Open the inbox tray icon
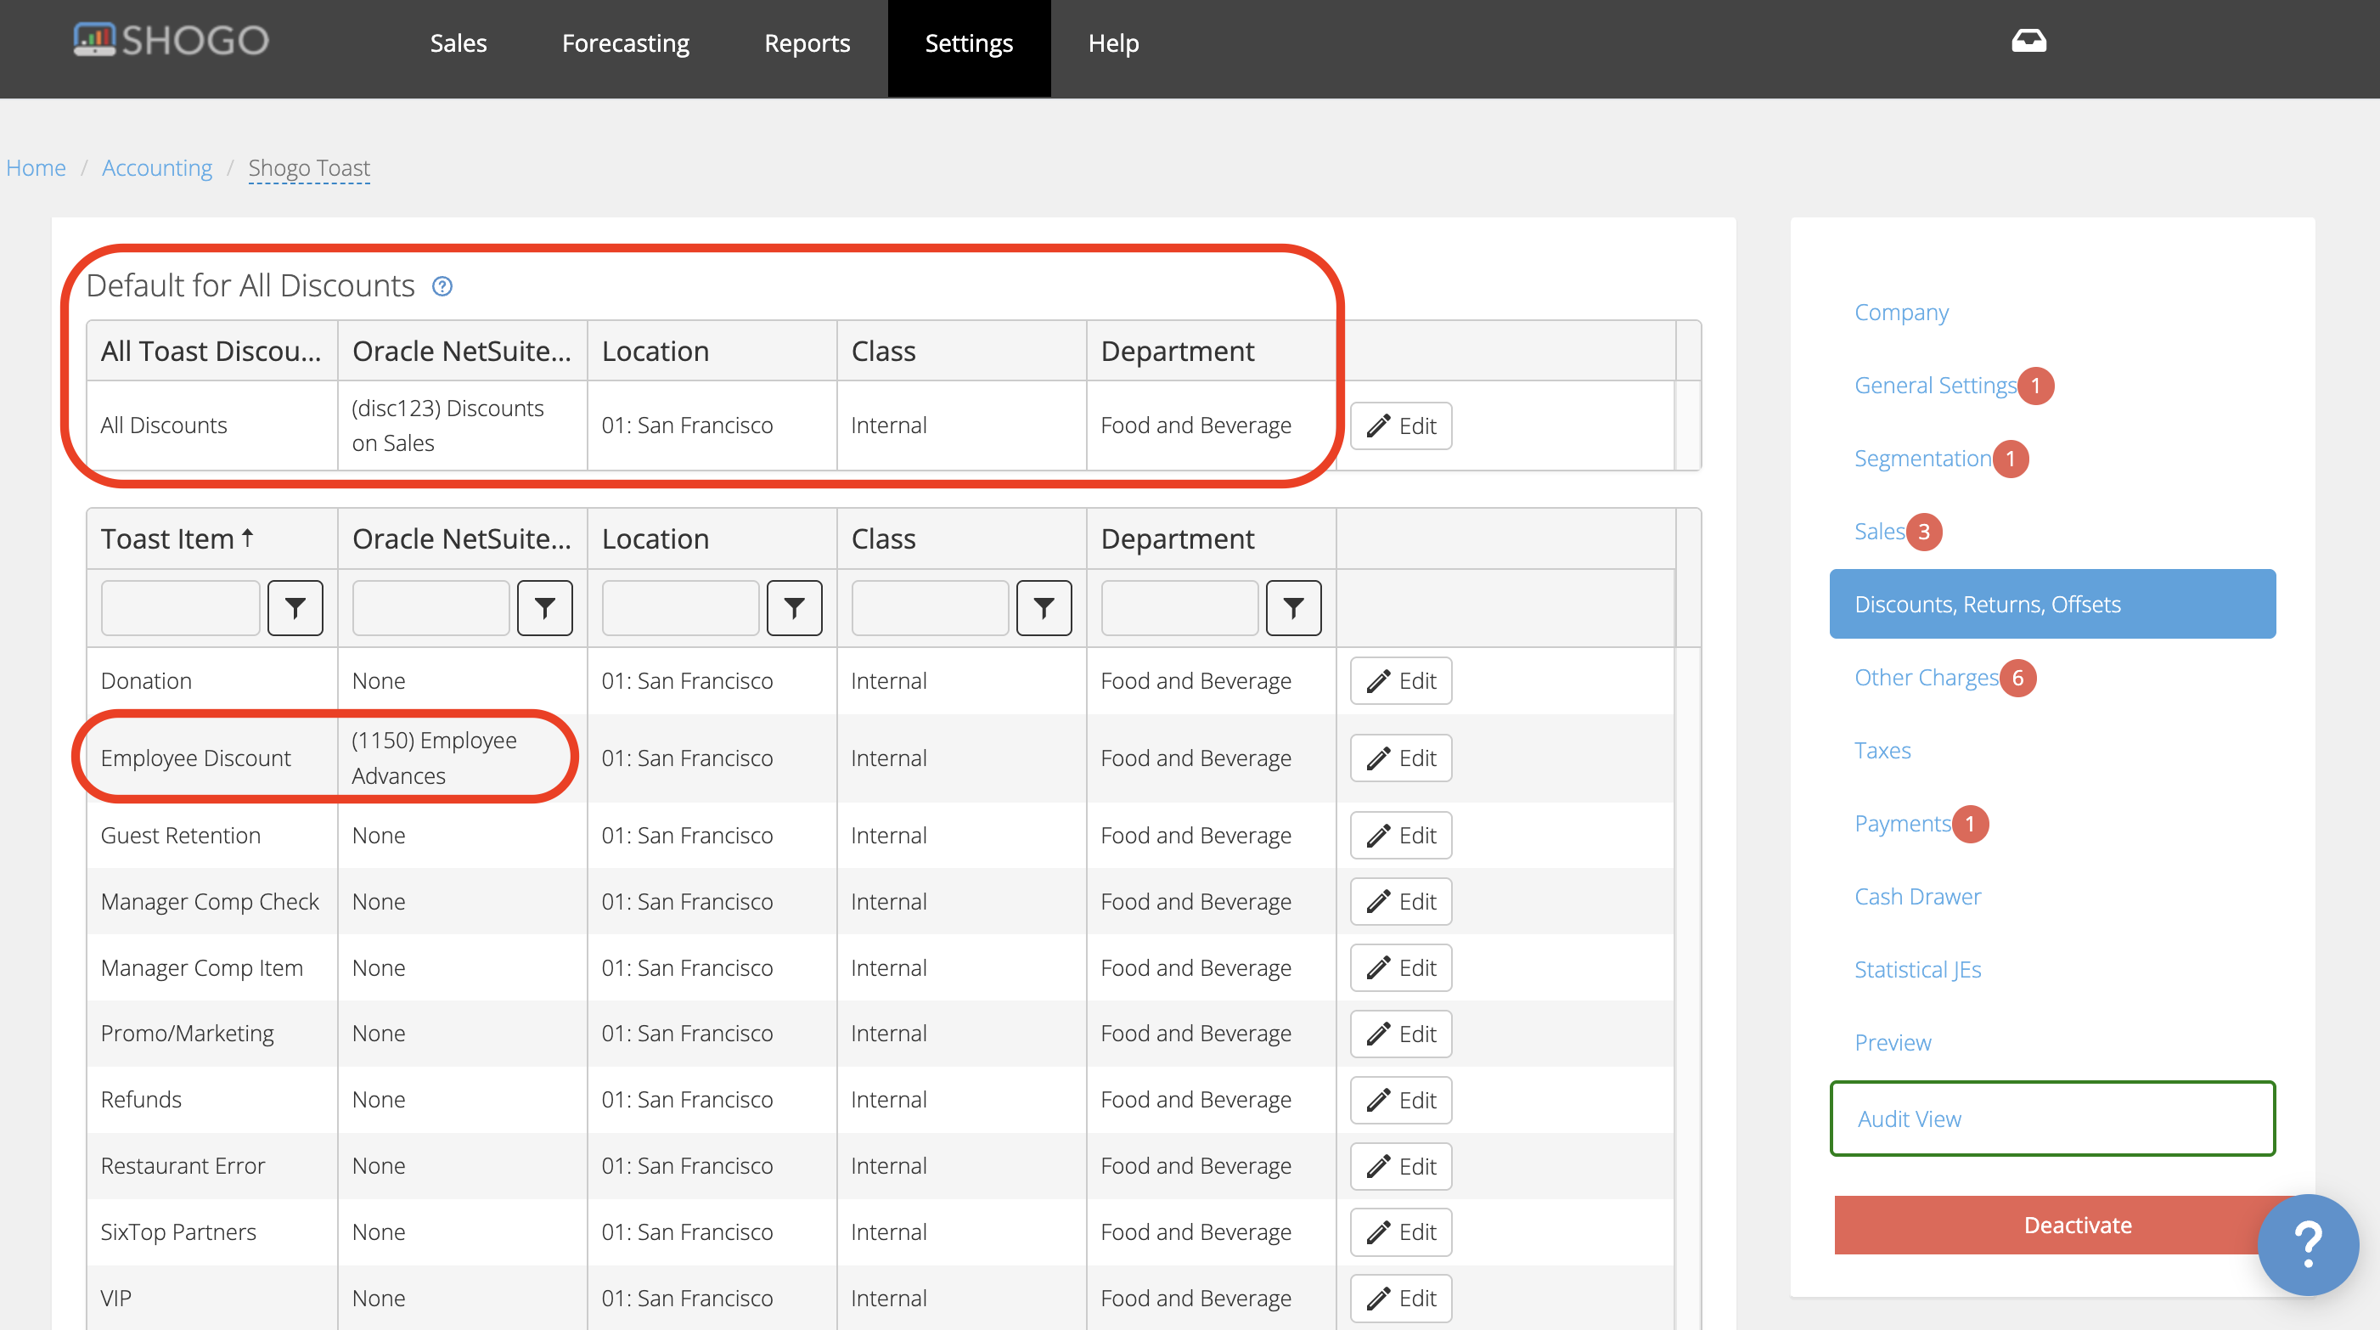This screenshot has width=2380, height=1330. click(x=2029, y=41)
